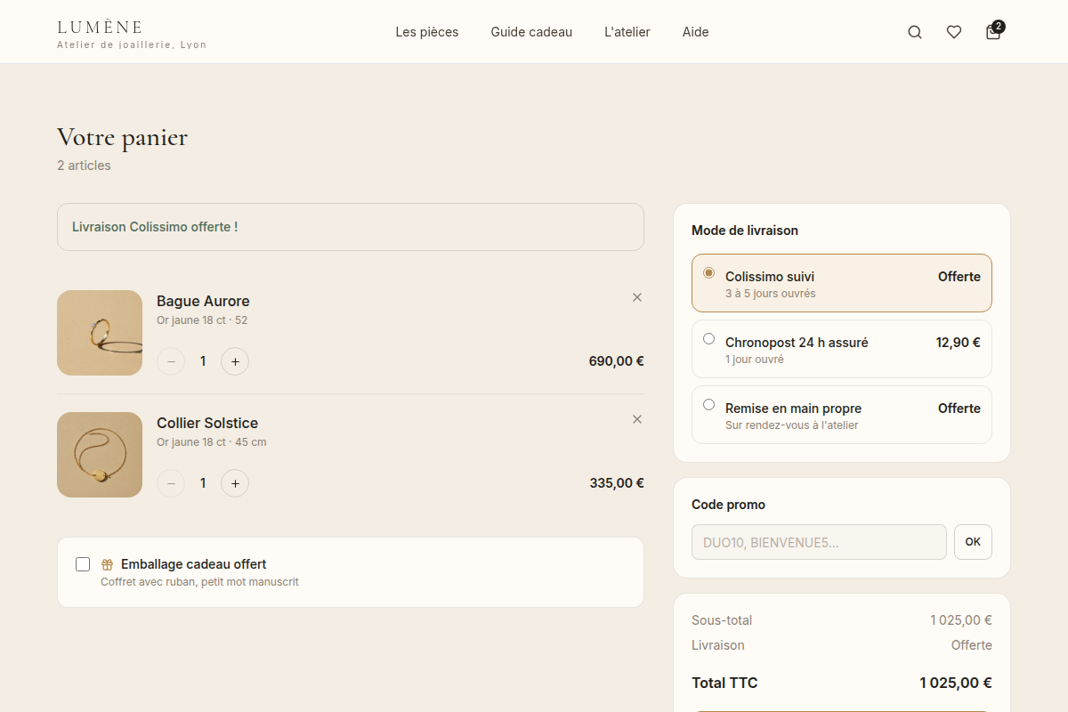1068x712 pixels.
Task: Increase quantity of Collier Solstice
Action: click(235, 483)
